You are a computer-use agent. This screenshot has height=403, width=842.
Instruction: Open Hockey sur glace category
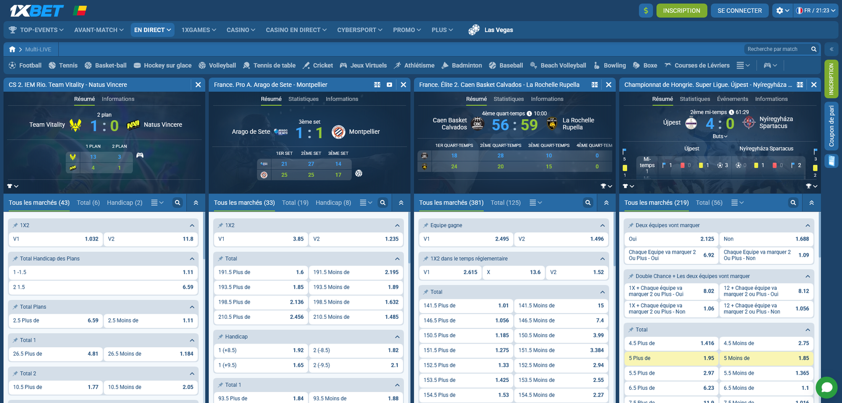click(163, 65)
